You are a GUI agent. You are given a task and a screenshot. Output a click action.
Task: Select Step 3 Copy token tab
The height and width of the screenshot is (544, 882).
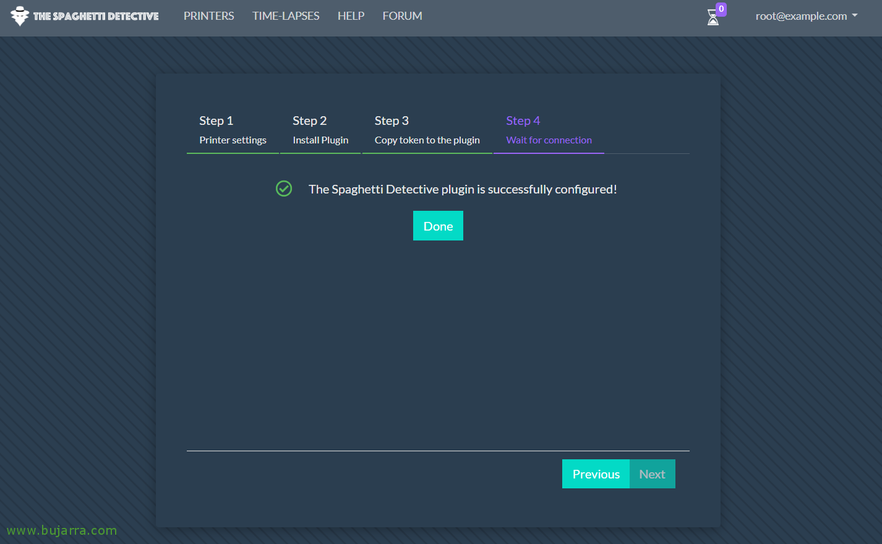(427, 130)
